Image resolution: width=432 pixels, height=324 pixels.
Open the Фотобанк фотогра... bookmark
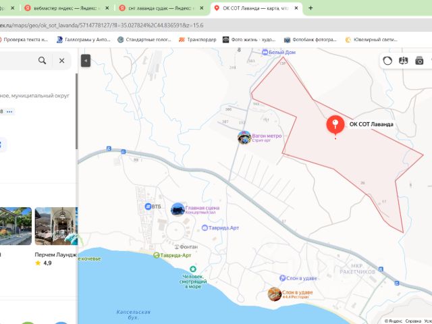tap(310, 40)
